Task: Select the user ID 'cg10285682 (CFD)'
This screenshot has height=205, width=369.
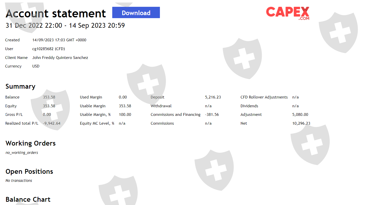Action: point(49,49)
